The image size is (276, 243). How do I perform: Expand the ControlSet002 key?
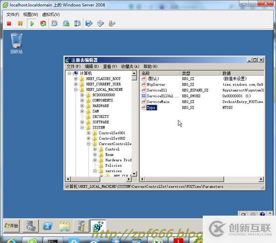click(x=89, y=138)
